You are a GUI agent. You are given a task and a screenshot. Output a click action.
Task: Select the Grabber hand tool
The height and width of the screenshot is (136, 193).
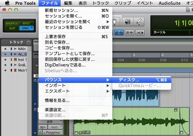115,21
